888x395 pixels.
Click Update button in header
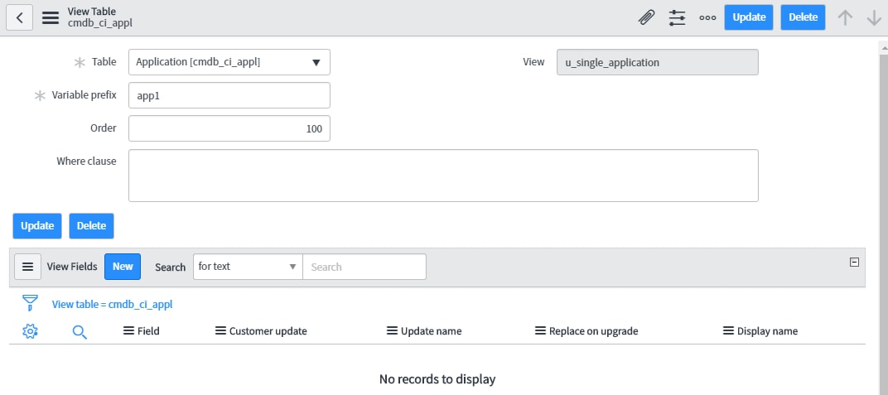749,17
